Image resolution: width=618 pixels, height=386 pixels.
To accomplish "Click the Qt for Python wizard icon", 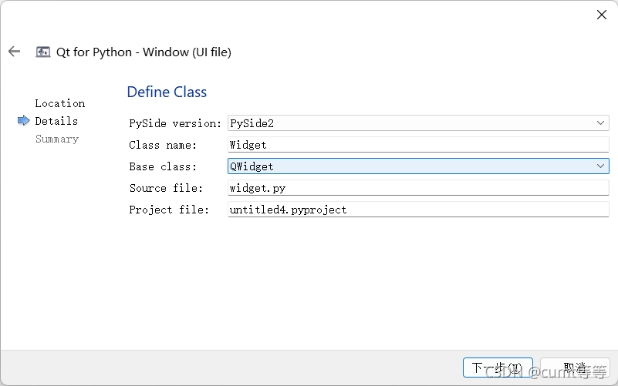I will click(x=43, y=52).
